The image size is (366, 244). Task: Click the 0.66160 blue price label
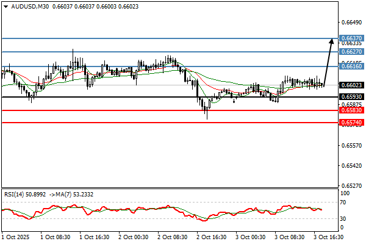[351, 66]
